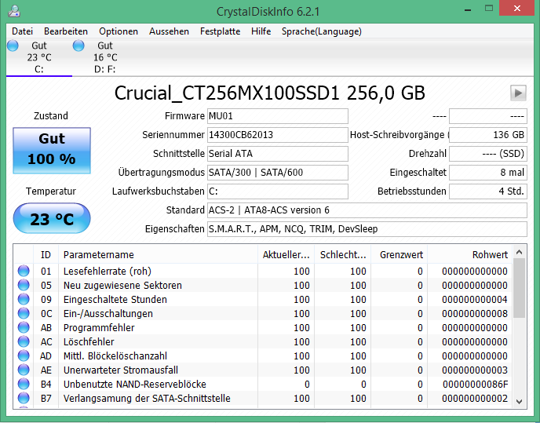Click the Schnittstelle field Serial ATA

click(x=278, y=154)
